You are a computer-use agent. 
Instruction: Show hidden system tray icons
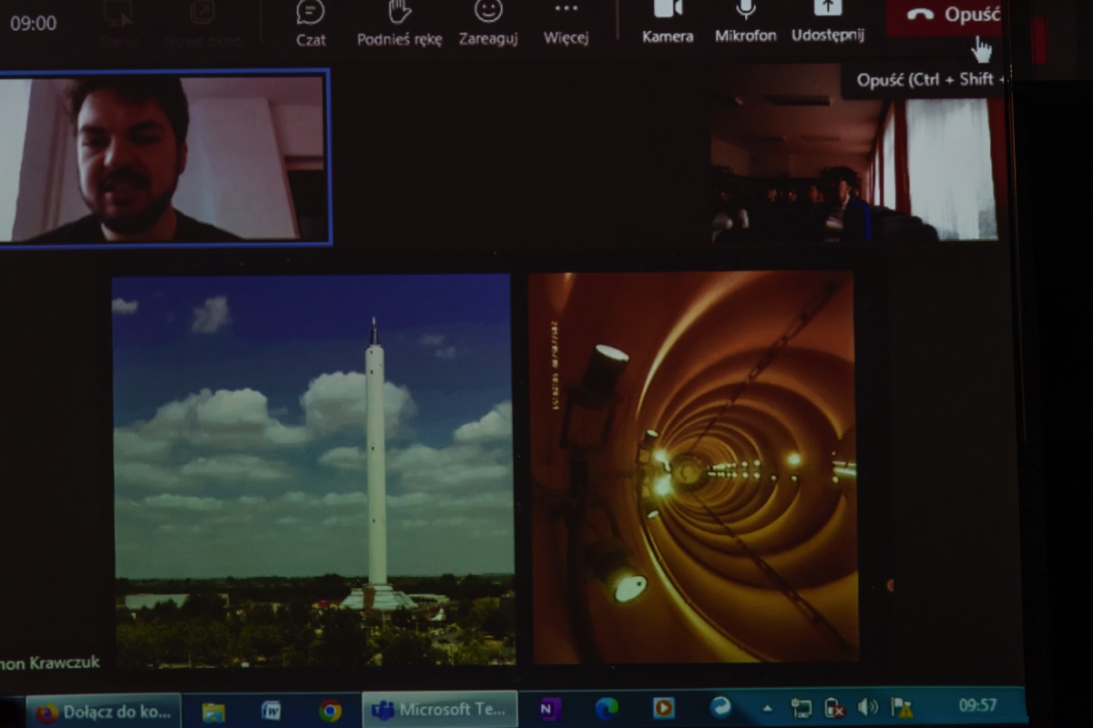[767, 707]
